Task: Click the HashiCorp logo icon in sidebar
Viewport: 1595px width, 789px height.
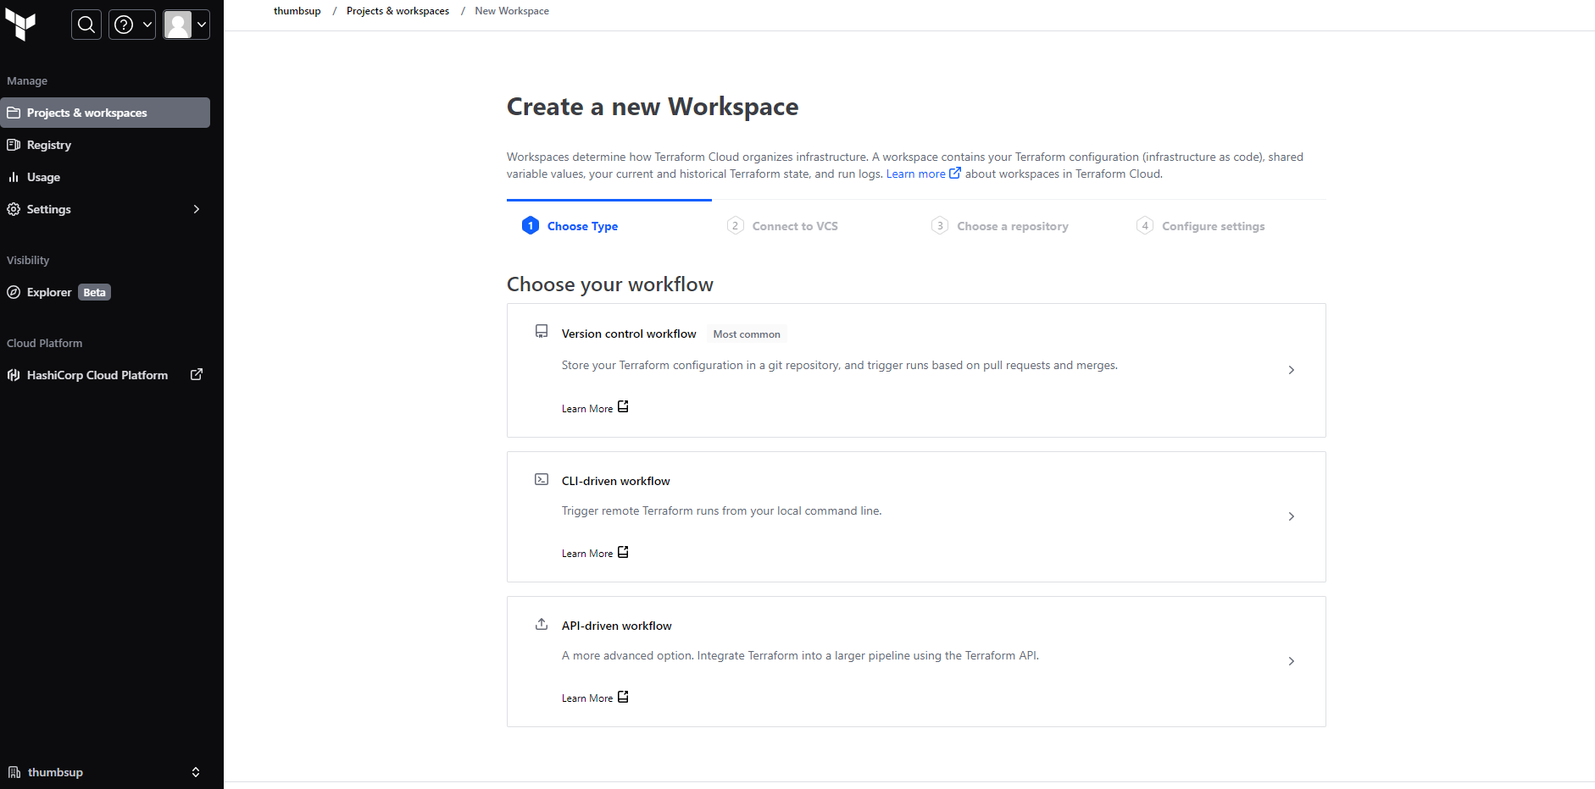Action: click(x=14, y=375)
